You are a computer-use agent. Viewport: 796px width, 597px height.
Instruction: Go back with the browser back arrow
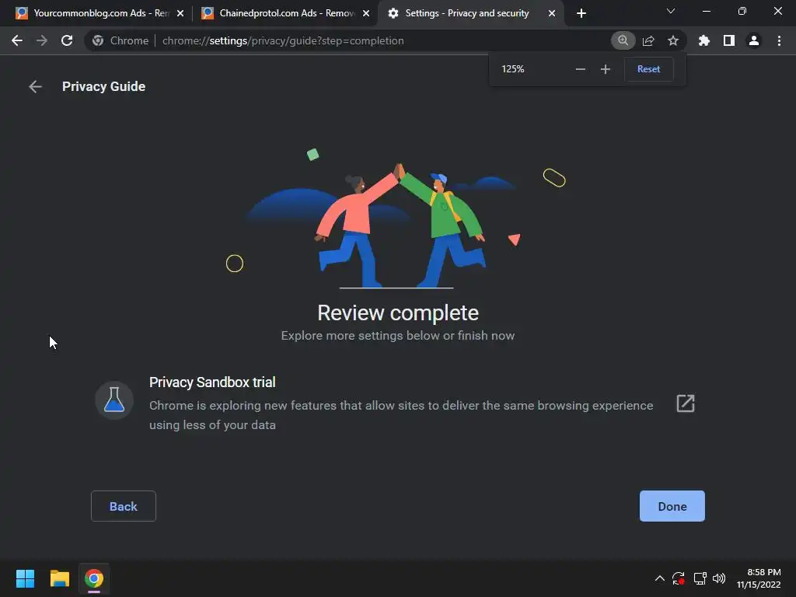click(x=17, y=40)
